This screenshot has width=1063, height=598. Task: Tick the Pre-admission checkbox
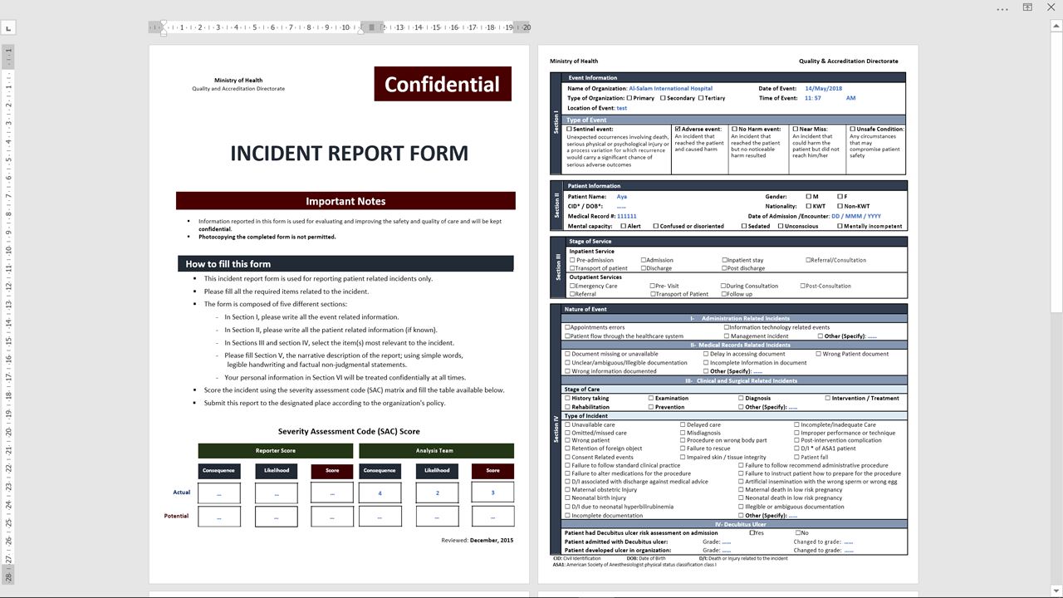572,260
